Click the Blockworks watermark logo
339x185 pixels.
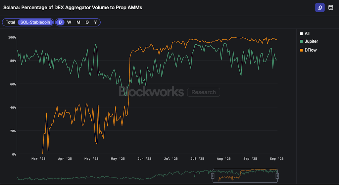[151, 92]
